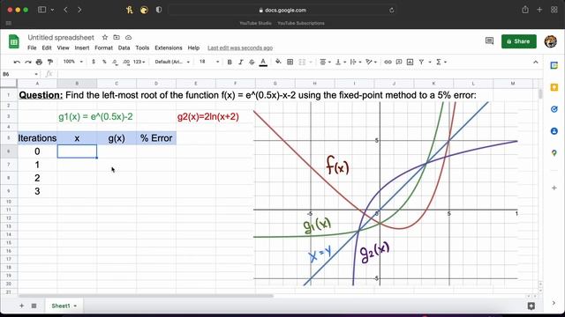Open the Help menu
The height and width of the screenshot is (317, 565).
pyautogui.click(x=193, y=48)
